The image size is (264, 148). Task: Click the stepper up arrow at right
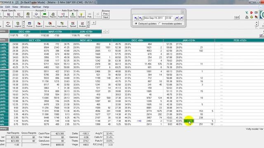[257, 22]
